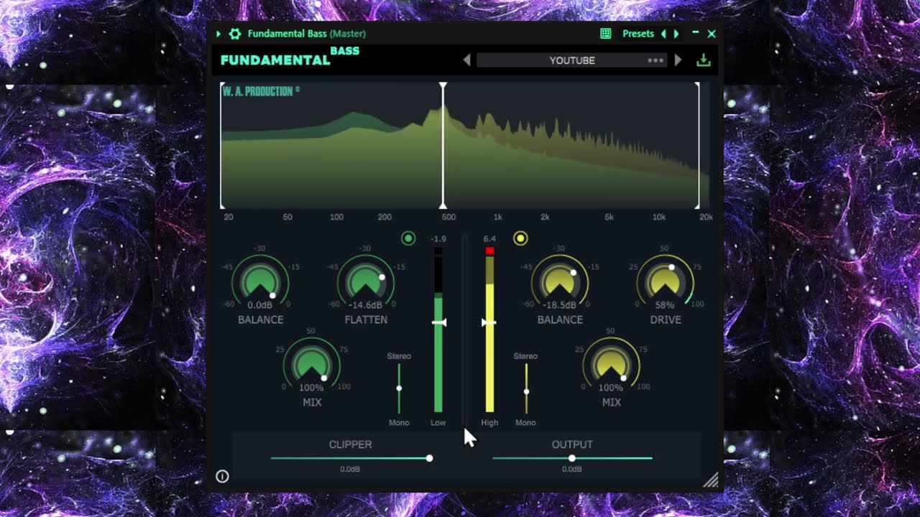Go to next preset in title bar
Screen dimensions: 920x517
[676, 34]
